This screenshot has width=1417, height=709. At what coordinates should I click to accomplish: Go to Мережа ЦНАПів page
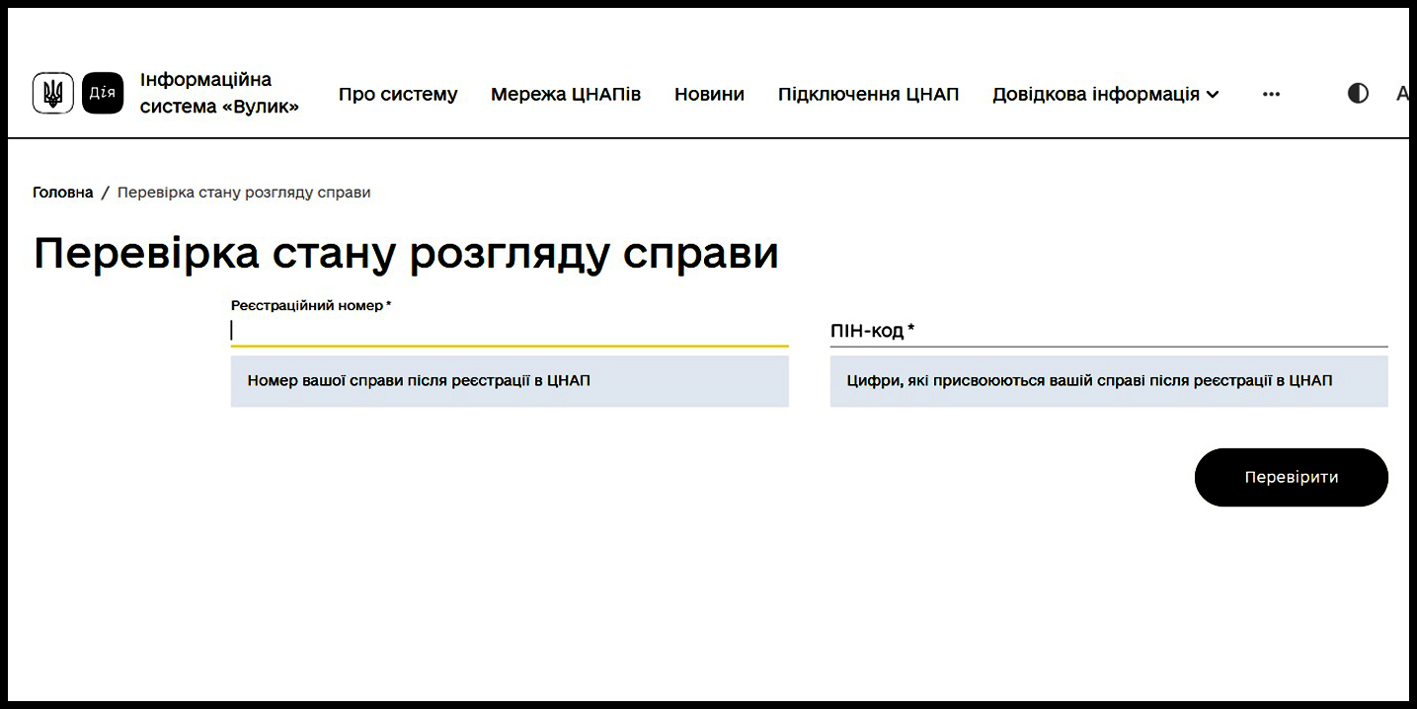point(566,95)
